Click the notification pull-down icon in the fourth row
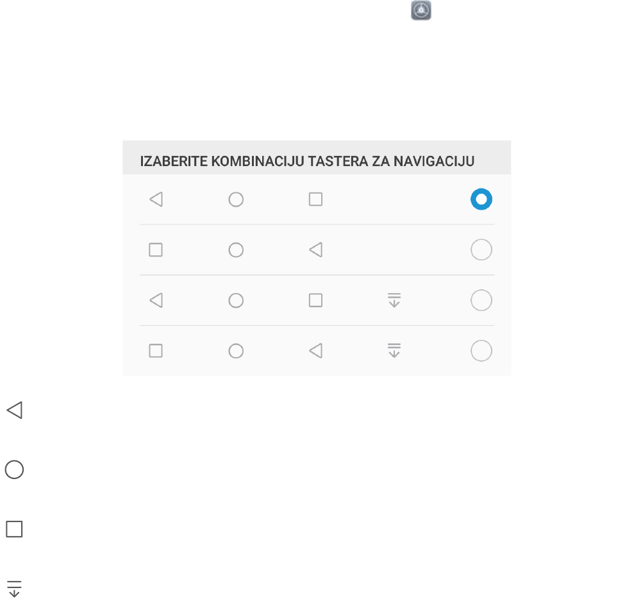The width and height of the screenshot is (625, 599). [x=394, y=351]
